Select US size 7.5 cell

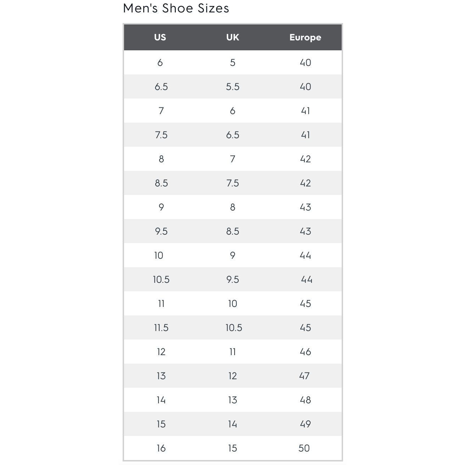pyautogui.click(x=161, y=135)
